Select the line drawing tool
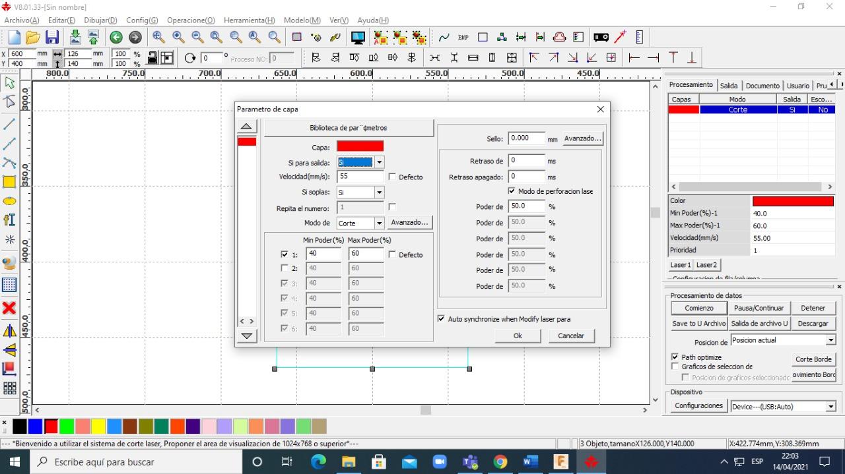The width and height of the screenshot is (845, 474). (10, 123)
